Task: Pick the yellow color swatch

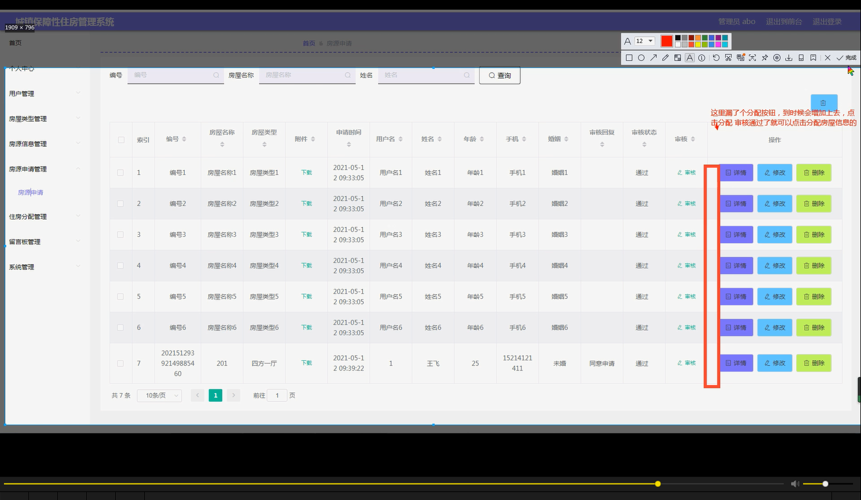Action: point(698,44)
